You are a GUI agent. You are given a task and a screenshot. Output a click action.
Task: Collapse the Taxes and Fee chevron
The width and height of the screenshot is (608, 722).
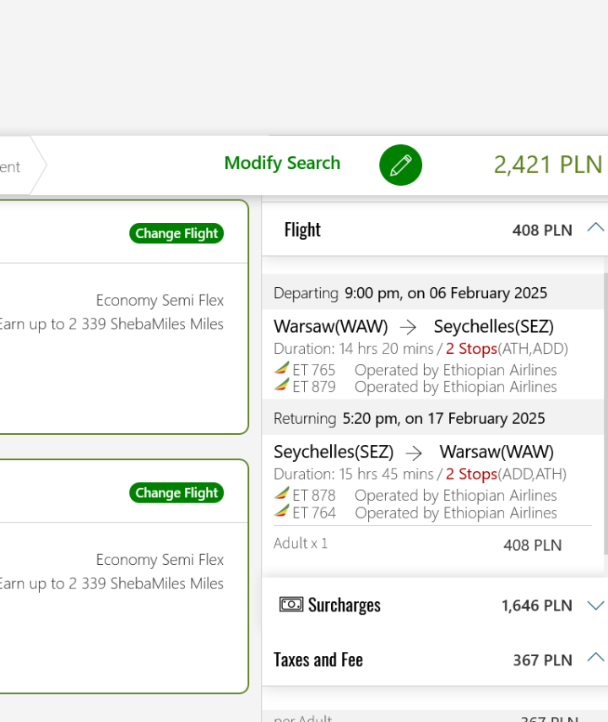pos(595,658)
